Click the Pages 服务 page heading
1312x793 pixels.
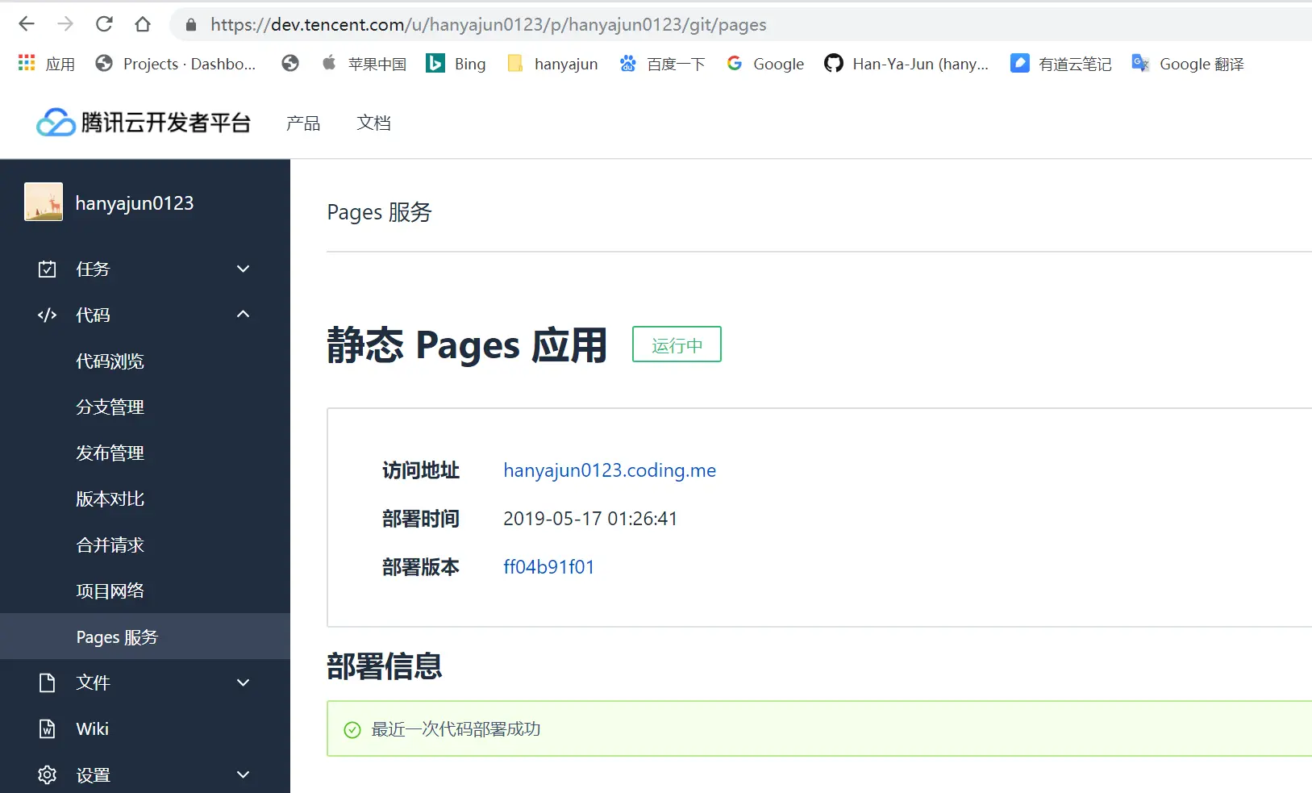click(380, 212)
